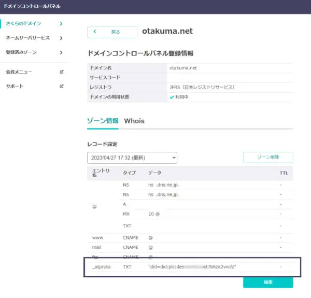Click the first NS record row data
The height and width of the screenshot is (298, 311).
164,185
